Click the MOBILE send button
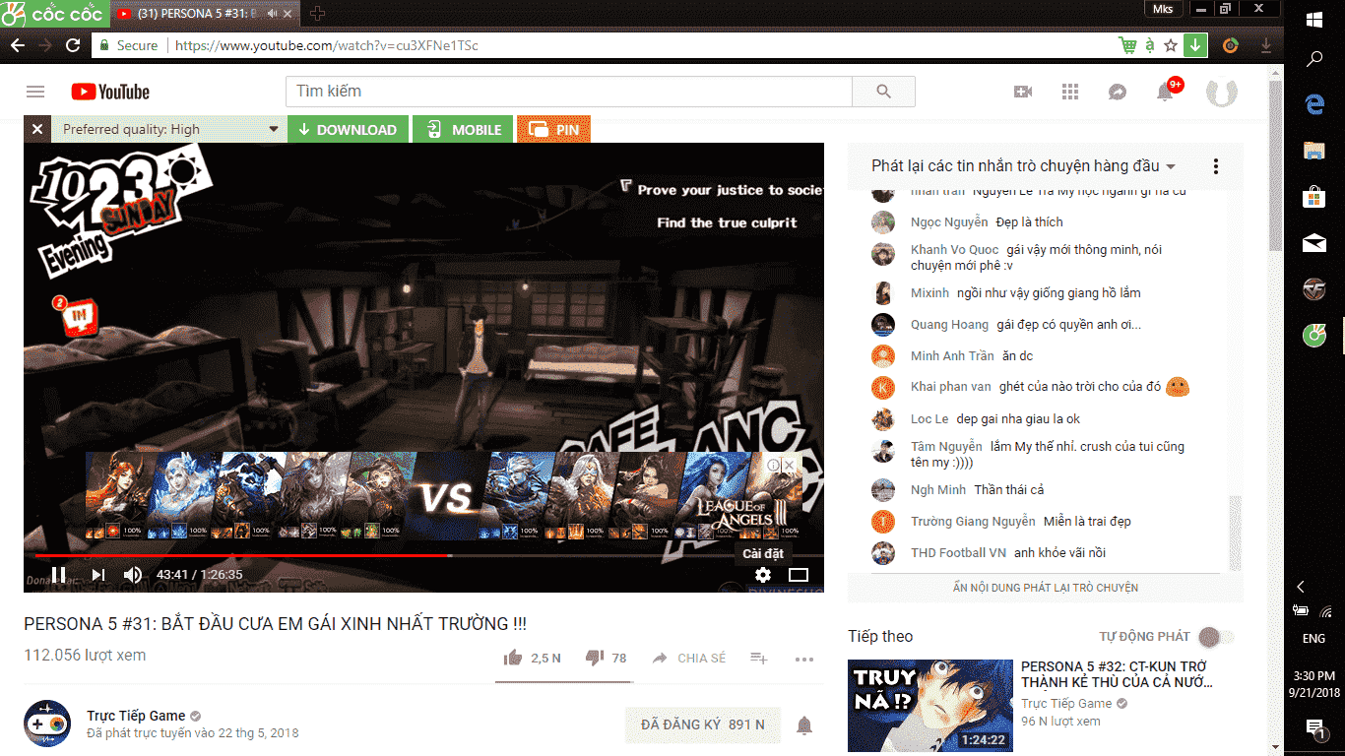The width and height of the screenshot is (1345, 756). (464, 129)
